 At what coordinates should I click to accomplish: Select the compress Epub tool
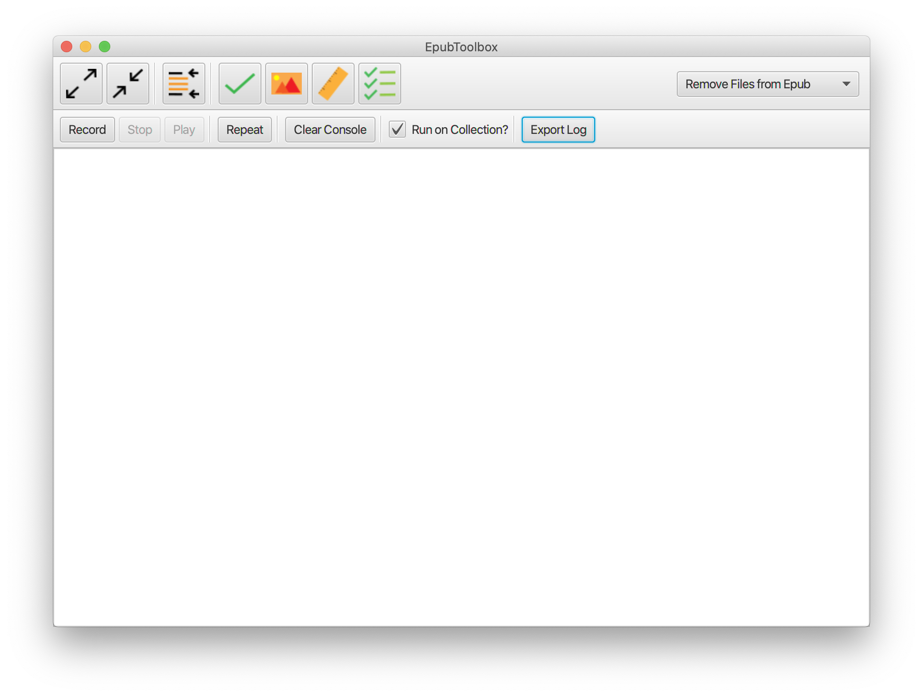pyautogui.click(x=127, y=84)
